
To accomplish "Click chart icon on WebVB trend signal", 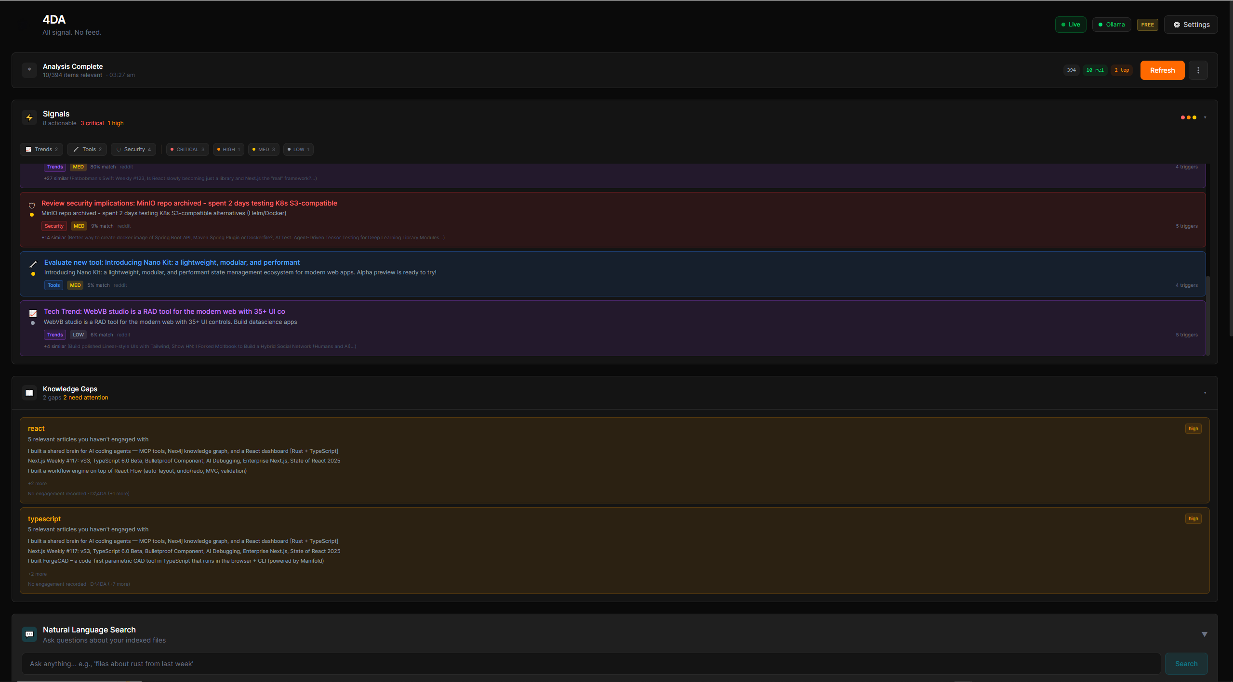I will point(33,313).
